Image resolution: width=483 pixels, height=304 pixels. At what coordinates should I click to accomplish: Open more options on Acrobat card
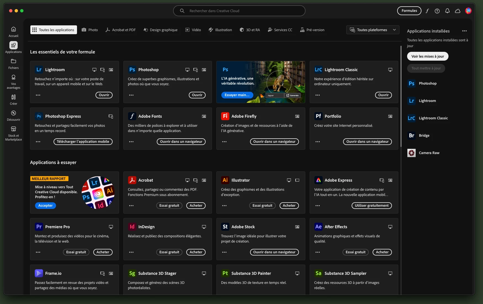coord(131,206)
